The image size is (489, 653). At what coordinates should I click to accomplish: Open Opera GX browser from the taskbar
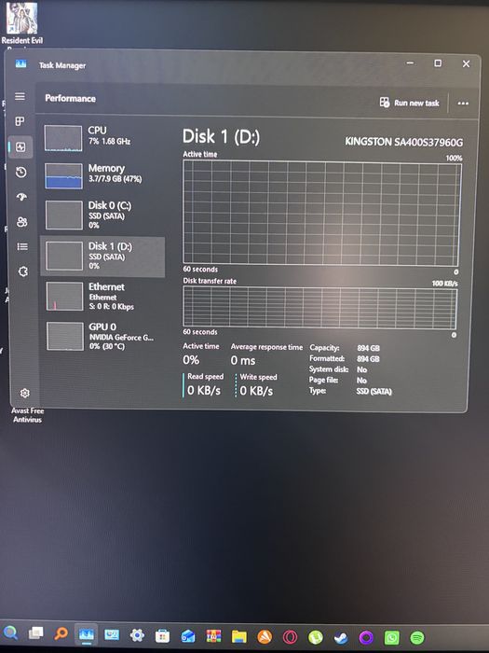point(291,637)
